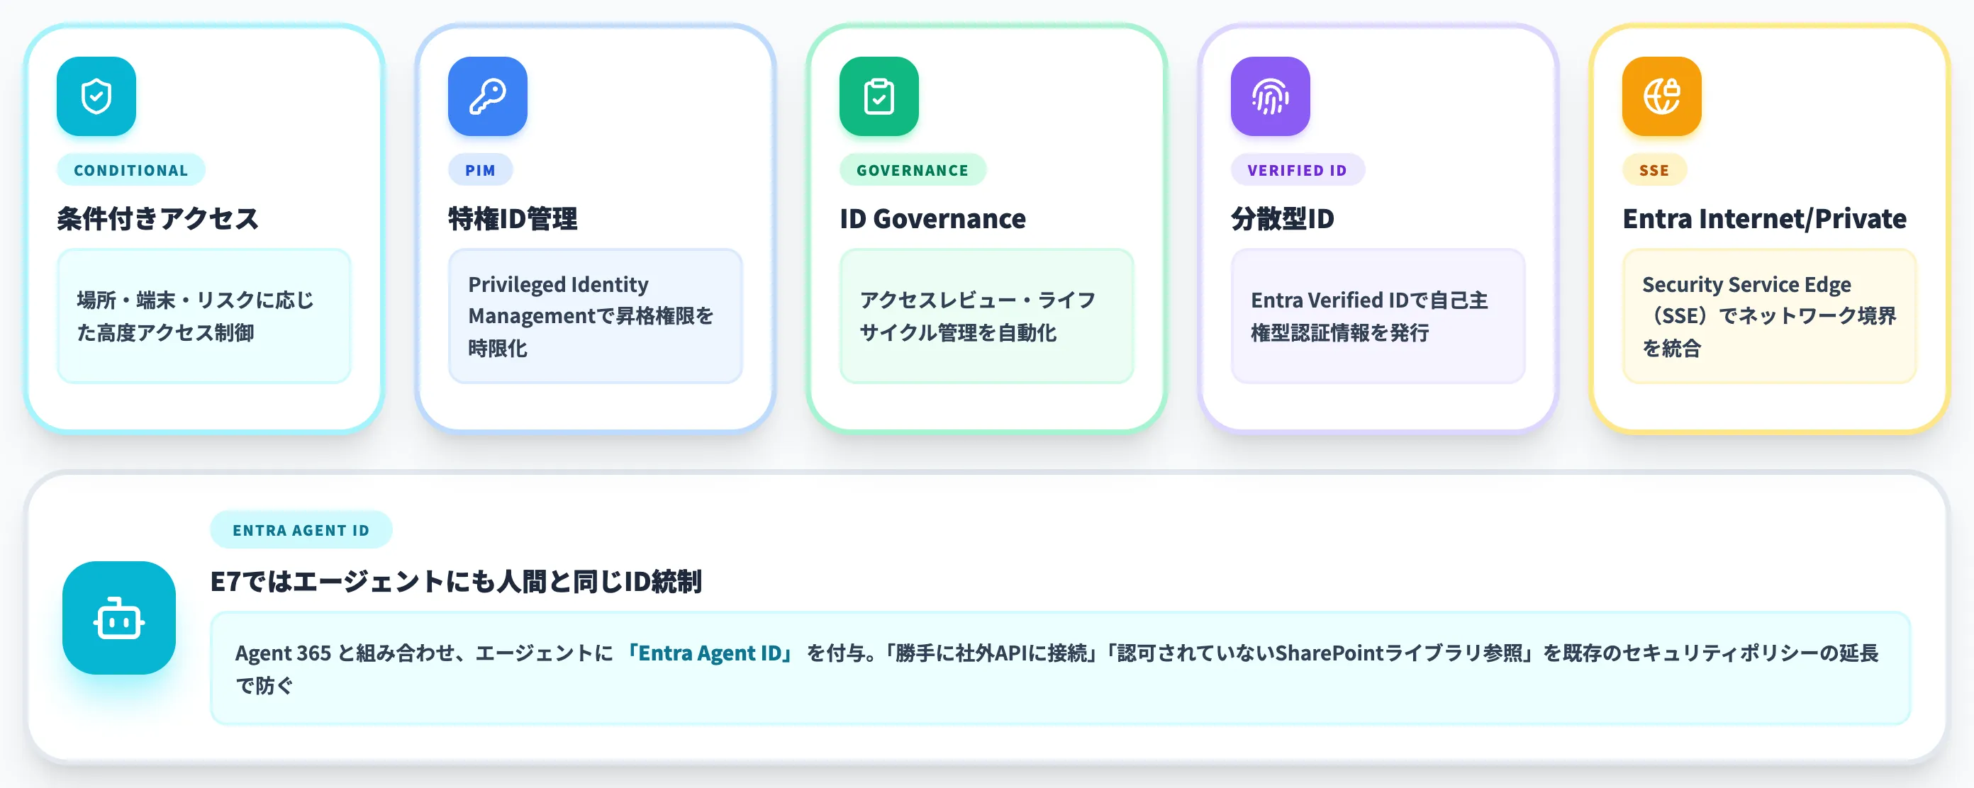Click the 特権ID管理 heading

pos(513,219)
